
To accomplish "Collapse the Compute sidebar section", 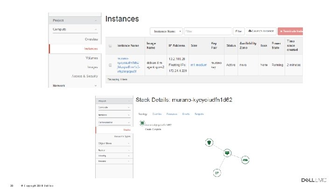I will coord(75,29).
